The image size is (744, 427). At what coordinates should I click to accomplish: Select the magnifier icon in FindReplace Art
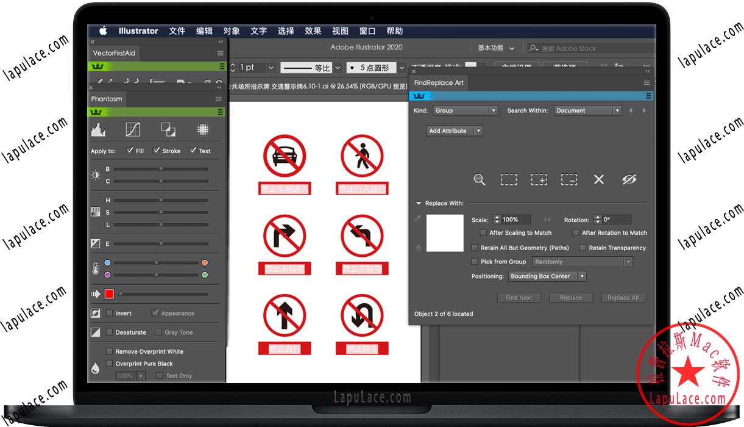pos(480,179)
